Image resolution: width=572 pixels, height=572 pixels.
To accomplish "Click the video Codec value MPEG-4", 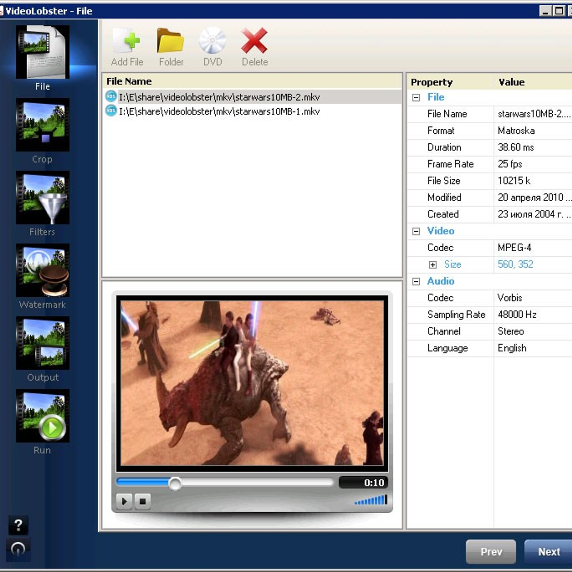I will pyautogui.click(x=514, y=247).
